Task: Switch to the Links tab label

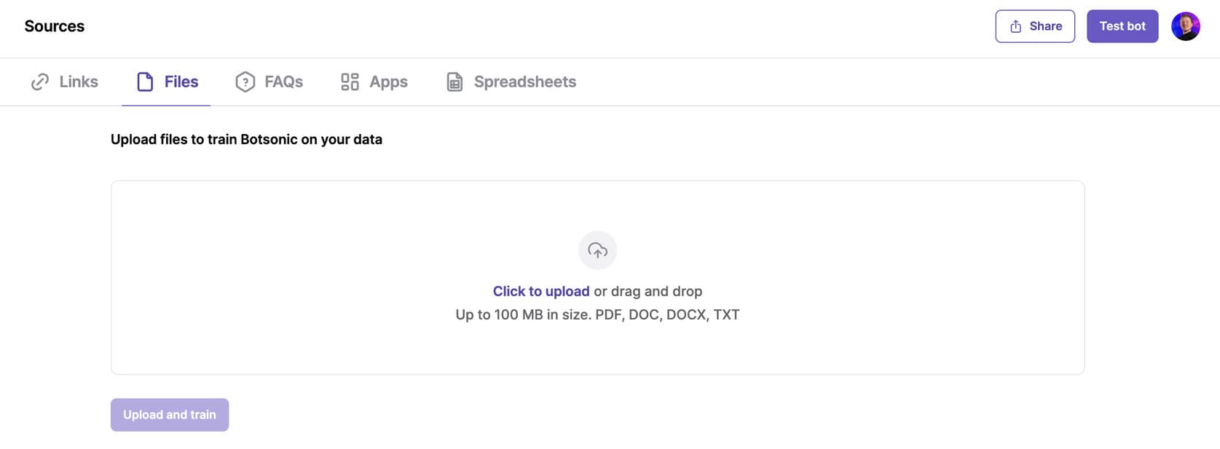Action: point(79,82)
